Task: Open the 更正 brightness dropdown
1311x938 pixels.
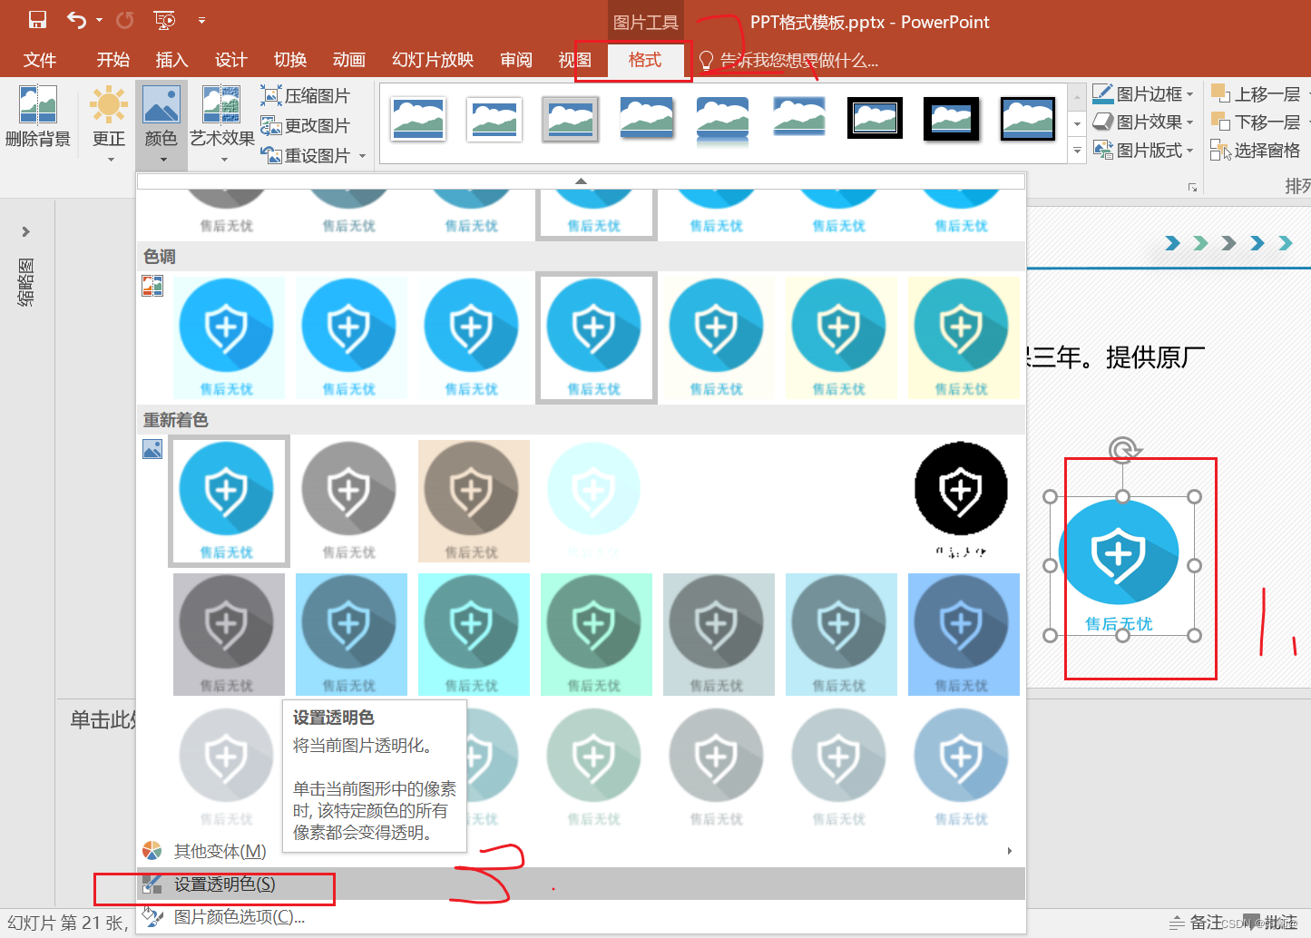Action: click(109, 123)
